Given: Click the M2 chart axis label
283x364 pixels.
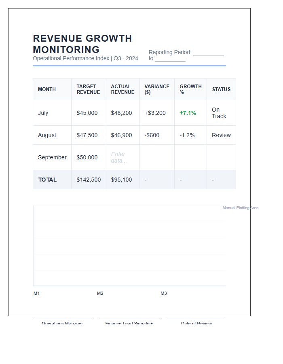Looking at the screenshot, I should click(x=100, y=294).
